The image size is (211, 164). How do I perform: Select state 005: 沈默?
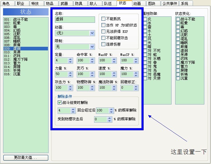26,34
